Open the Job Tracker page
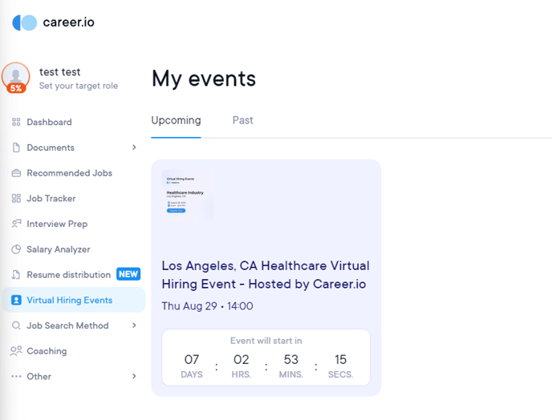This screenshot has width=552, height=420. point(51,199)
